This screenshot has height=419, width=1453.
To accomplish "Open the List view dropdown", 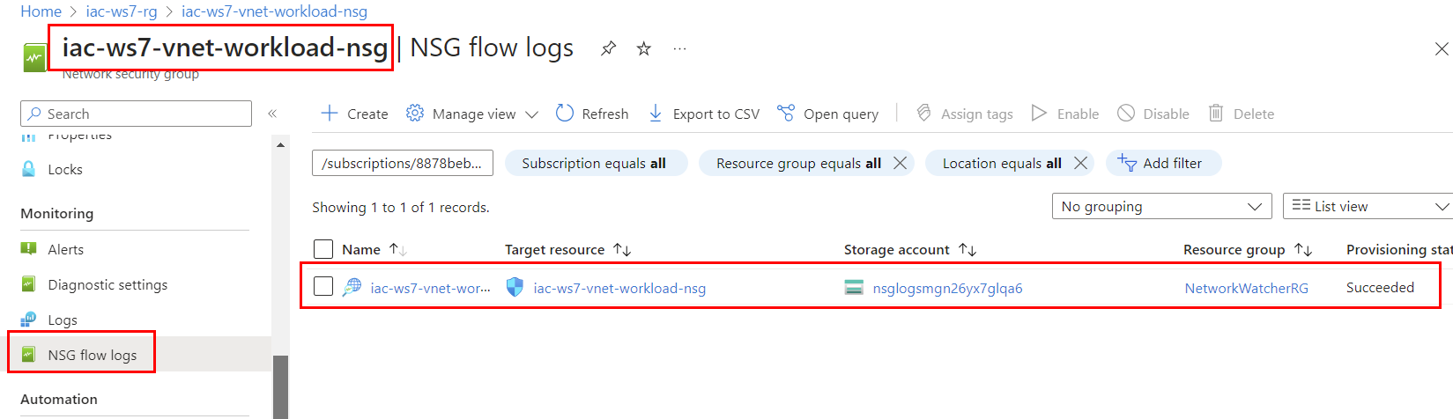I will pyautogui.click(x=1368, y=206).
